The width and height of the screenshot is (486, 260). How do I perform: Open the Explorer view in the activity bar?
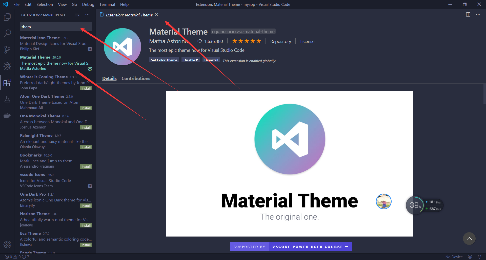click(7, 16)
